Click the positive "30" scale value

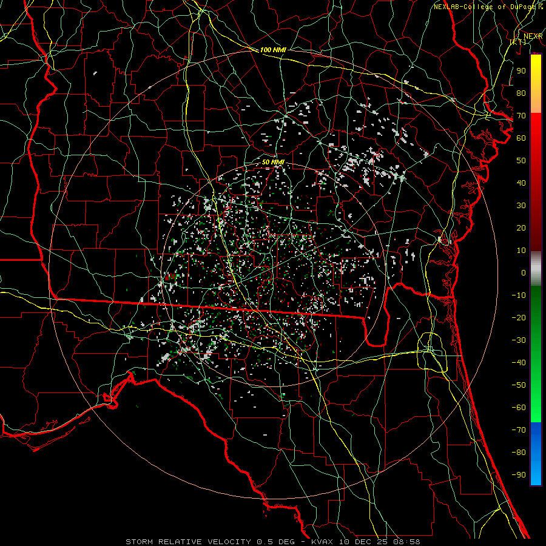coord(521,206)
